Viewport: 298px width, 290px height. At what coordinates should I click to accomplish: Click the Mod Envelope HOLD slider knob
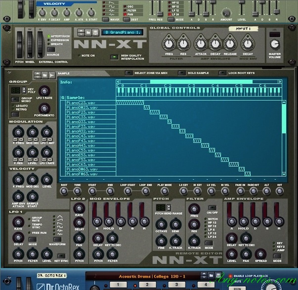(109, 221)
